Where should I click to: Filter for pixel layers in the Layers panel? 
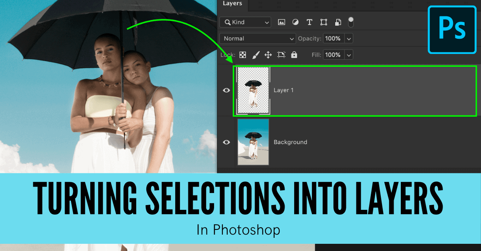point(281,22)
